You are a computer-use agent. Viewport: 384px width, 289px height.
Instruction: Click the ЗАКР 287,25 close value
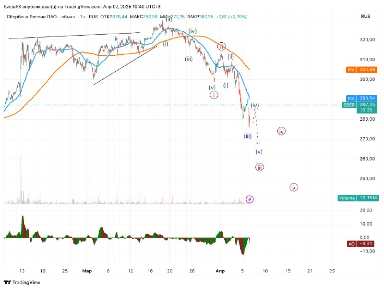pos(200,17)
